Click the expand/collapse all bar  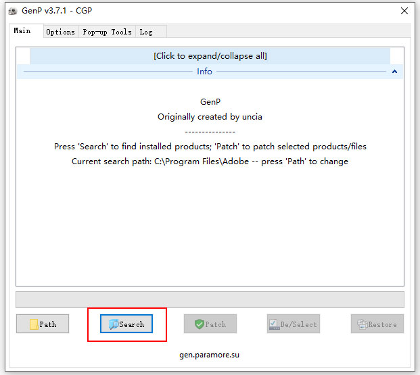[210, 56]
